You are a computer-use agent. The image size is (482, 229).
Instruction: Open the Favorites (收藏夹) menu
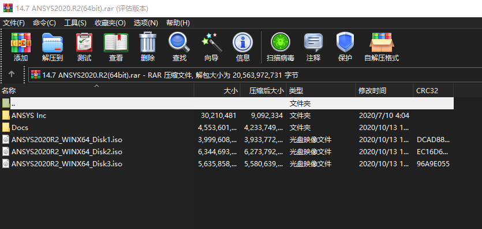110,23
